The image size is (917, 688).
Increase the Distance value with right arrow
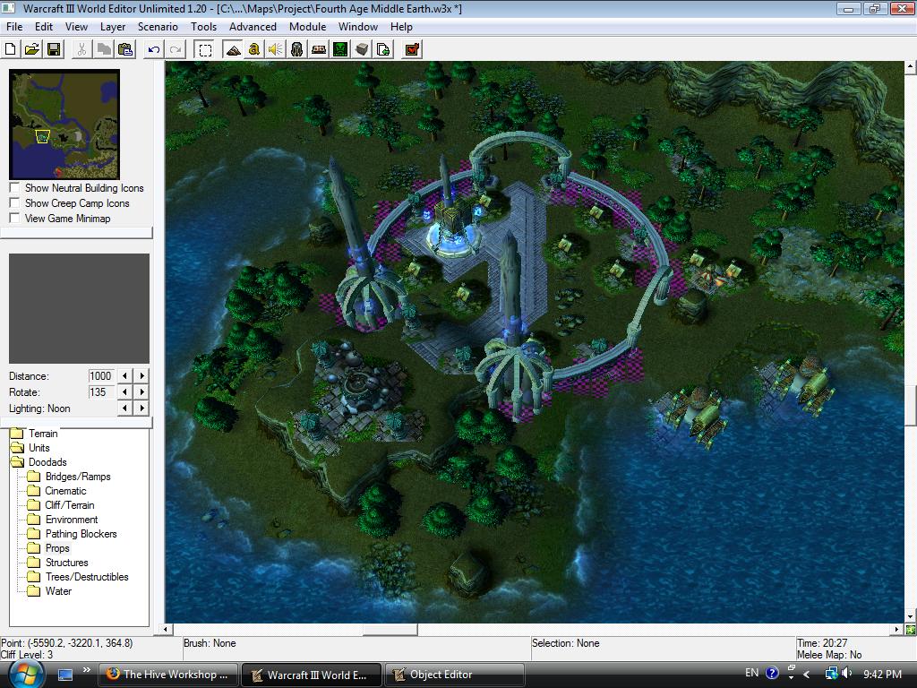click(x=141, y=375)
